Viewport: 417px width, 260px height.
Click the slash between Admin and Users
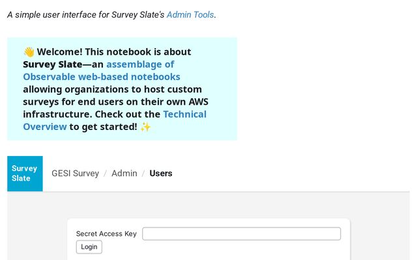143,174
